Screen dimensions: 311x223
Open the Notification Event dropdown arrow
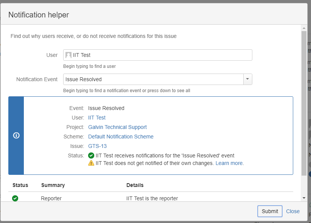pos(247,79)
